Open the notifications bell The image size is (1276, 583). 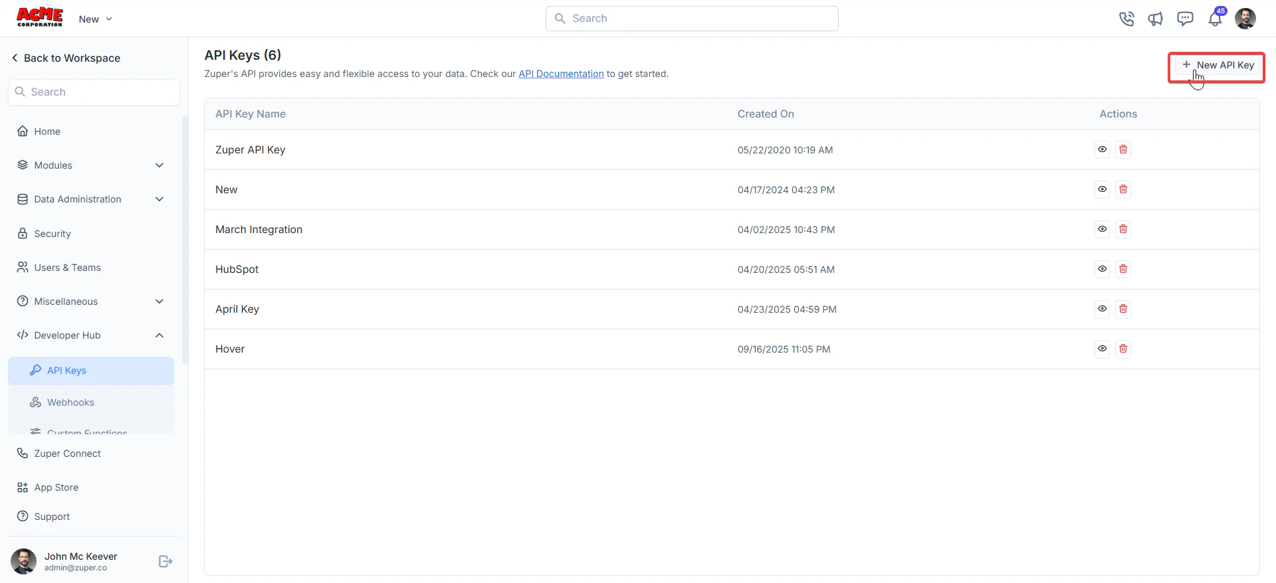coord(1215,19)
